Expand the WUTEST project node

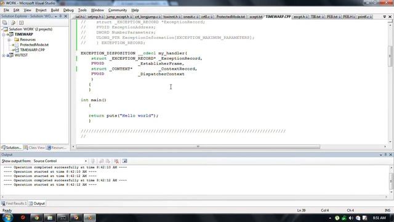pos(4,55)
